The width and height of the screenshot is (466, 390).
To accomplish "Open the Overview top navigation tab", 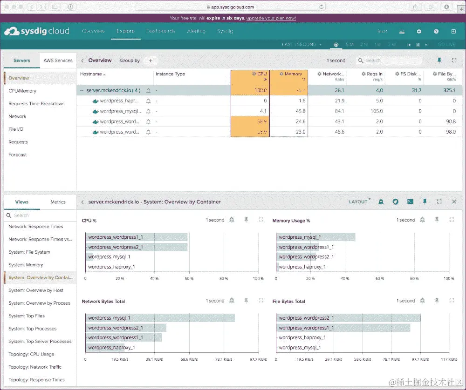I will click(x=93, y=31).
